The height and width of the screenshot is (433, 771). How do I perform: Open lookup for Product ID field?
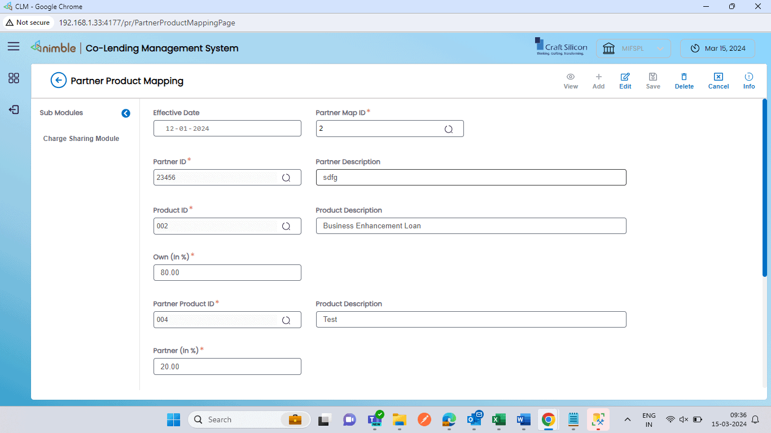[286, 226]
